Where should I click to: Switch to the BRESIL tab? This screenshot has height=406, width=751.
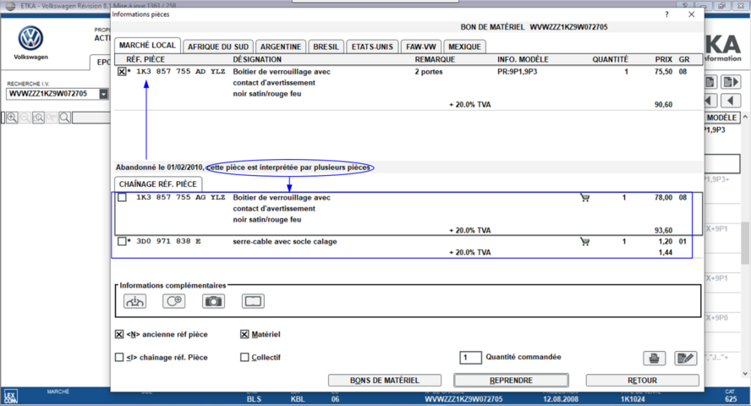[x=326, y=47]
